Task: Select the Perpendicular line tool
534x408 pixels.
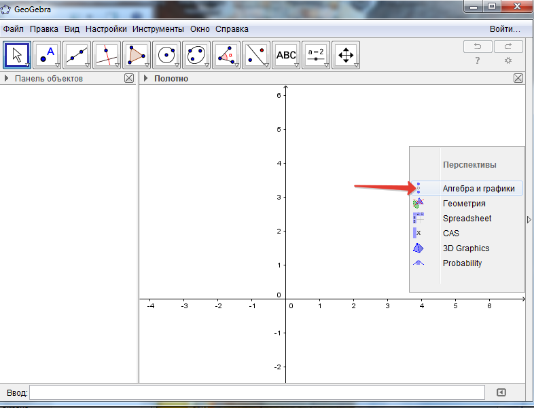Action: [x=107, y=55]
